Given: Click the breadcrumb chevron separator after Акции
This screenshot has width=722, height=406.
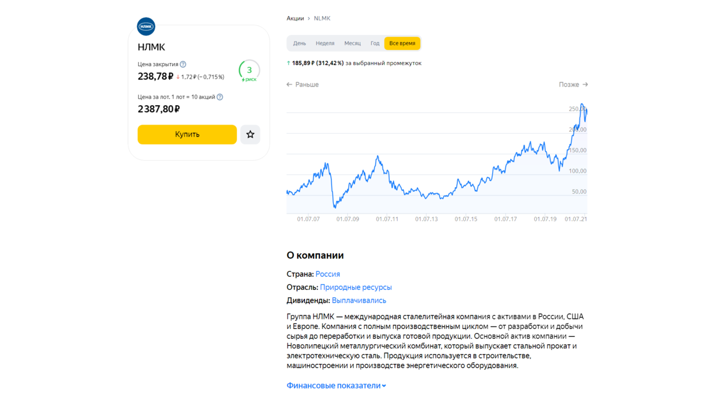Looking at the screenshot, I should click(309, 19).
